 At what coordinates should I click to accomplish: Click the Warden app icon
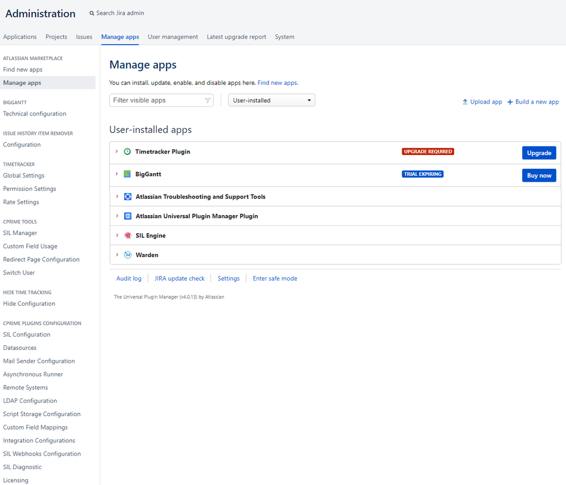(x=128, y=255)
